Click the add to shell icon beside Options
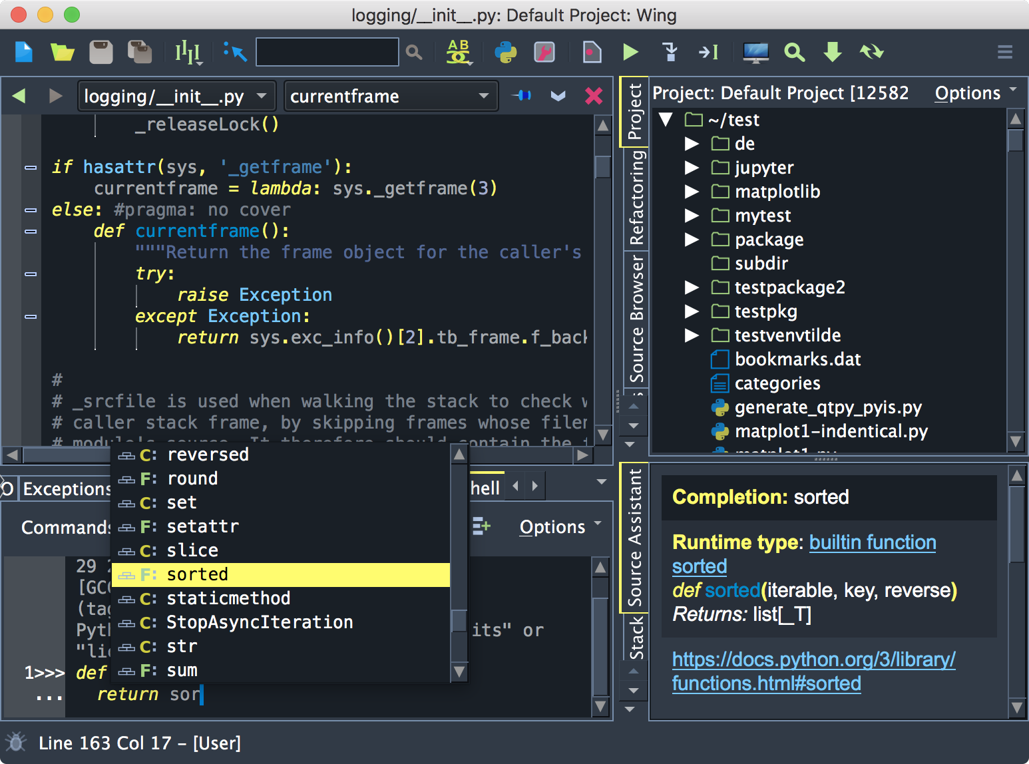This screenshot has width=1029, height=764. click(x=481, y=526)
